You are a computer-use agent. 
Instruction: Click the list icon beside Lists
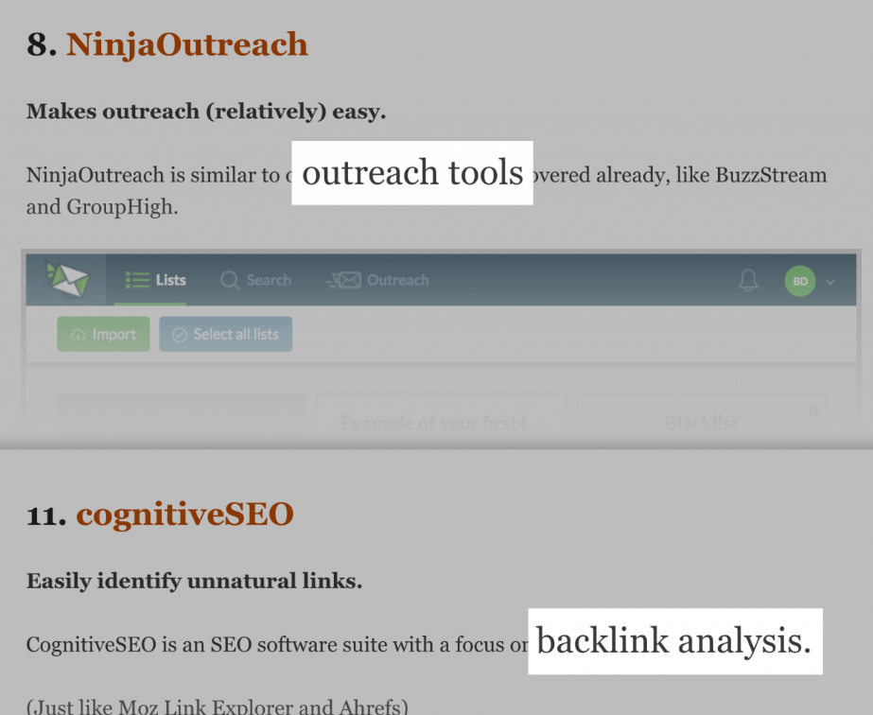(x=137, y=280)
